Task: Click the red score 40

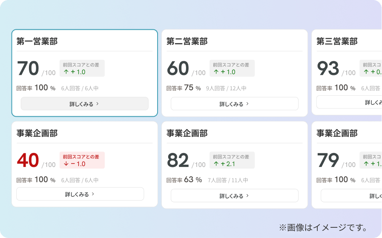Action: 28,161
